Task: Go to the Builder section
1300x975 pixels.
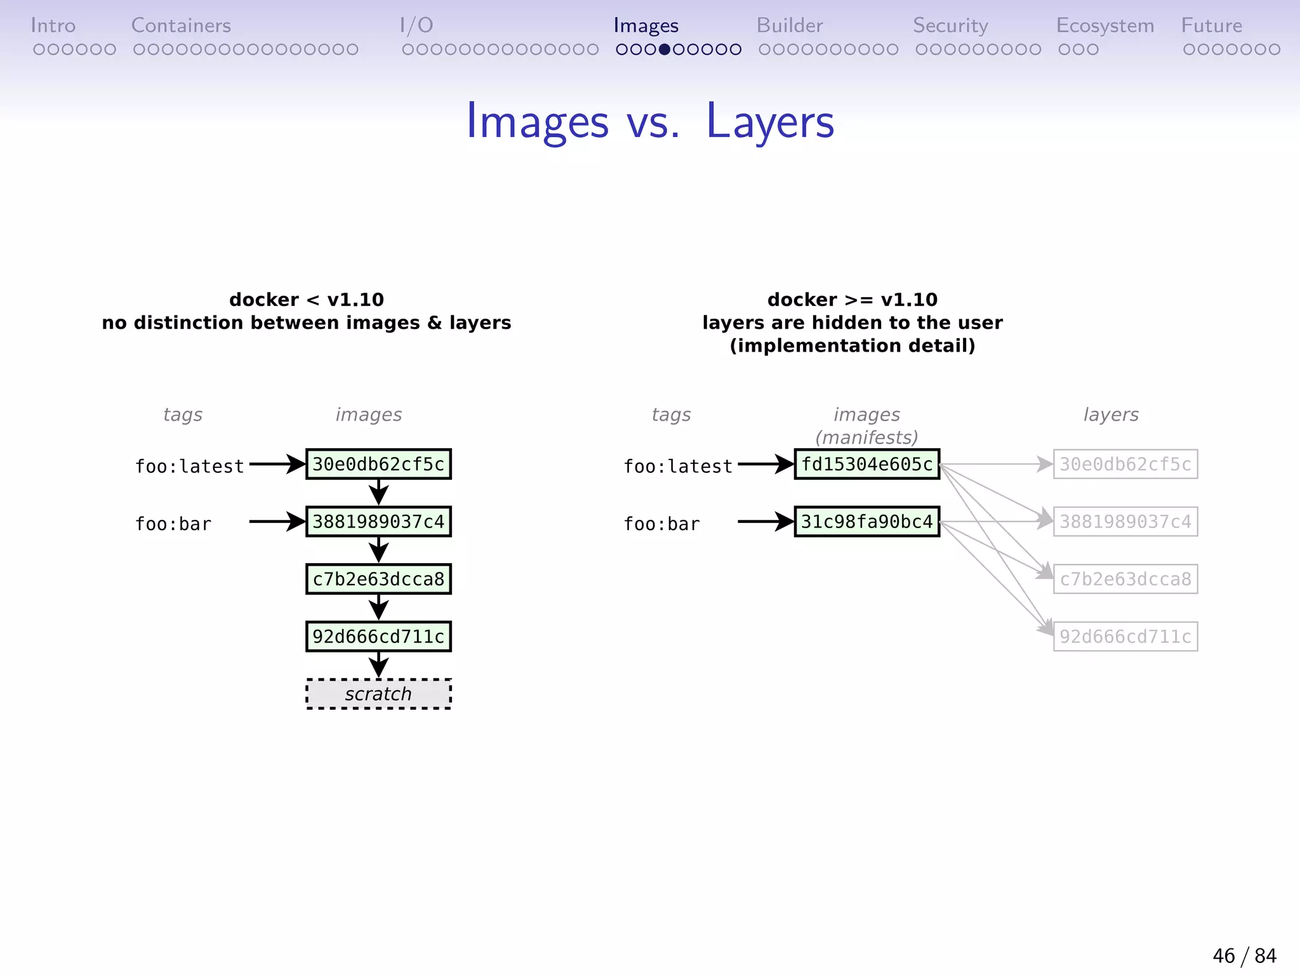Action: pyautogui.click(x=789, y=25)
